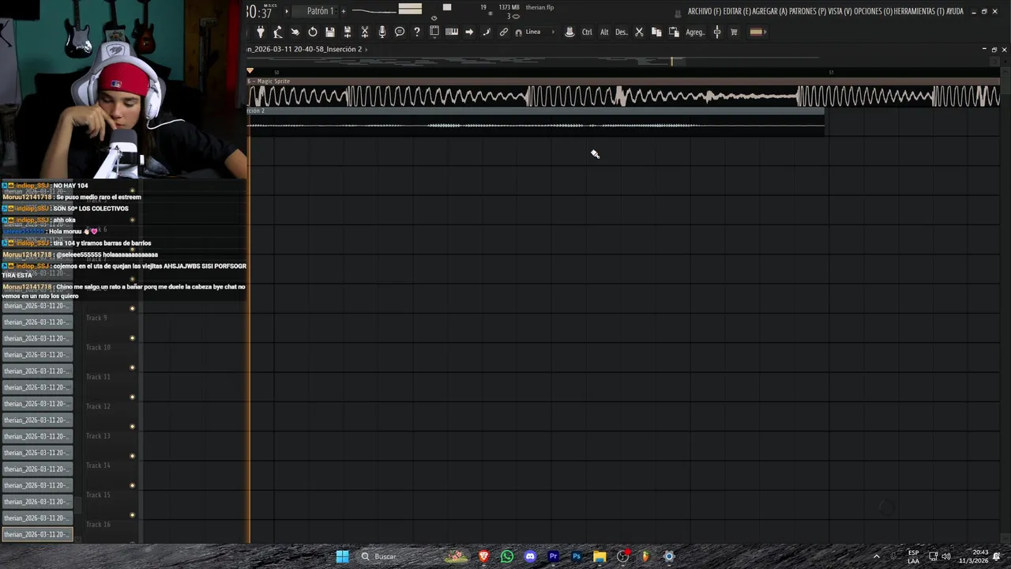Open the VISTA (V) menu
The image size is (1011, 569).
tap(840, 11)
